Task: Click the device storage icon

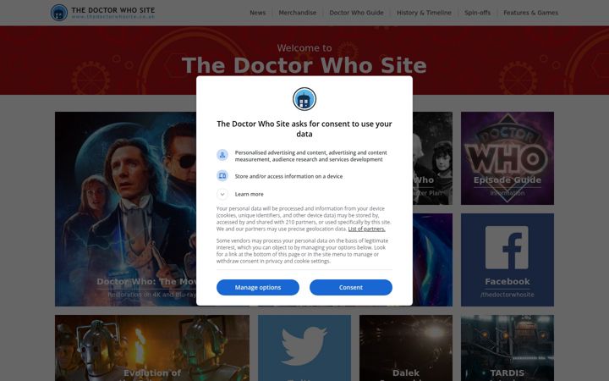Action: click(222, 176)
